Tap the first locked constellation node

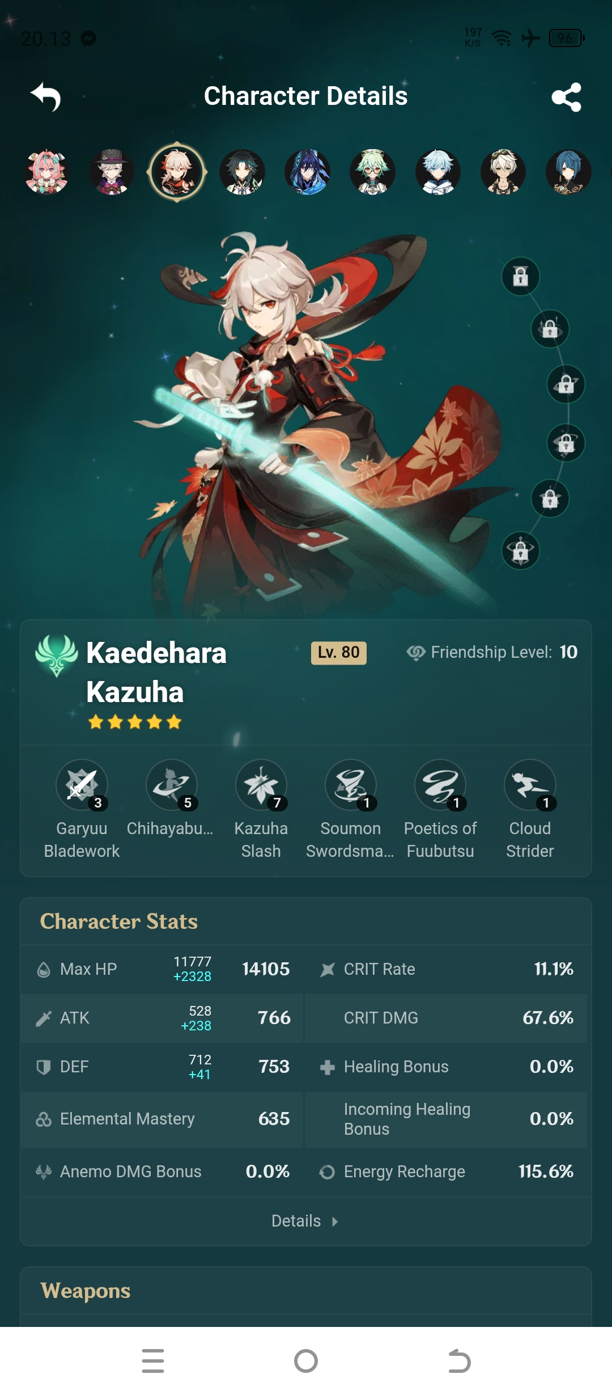pos(521,276)
